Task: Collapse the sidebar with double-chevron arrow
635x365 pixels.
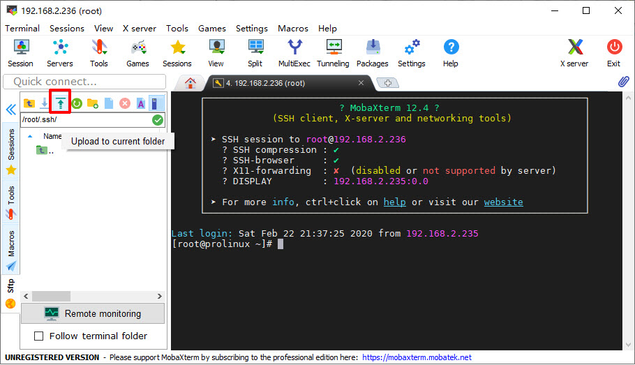Action: [x=10, y=110]
